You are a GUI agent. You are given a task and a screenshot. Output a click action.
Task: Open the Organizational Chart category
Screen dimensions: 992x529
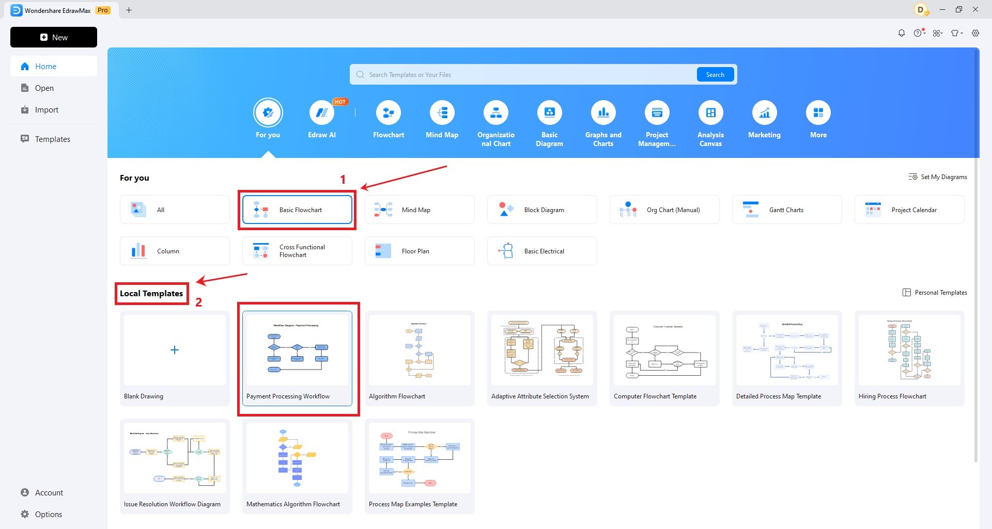(496, 113)
